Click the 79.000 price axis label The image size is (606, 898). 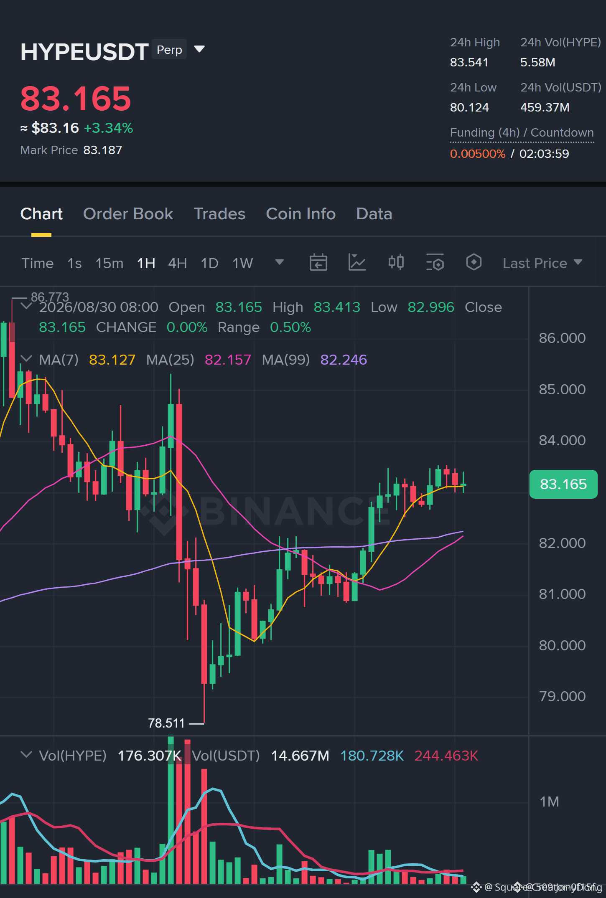pos(562,696)
